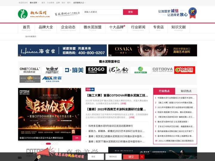Click the 知识 link in top bar
The image size is (215, 161).
point(63,3)
